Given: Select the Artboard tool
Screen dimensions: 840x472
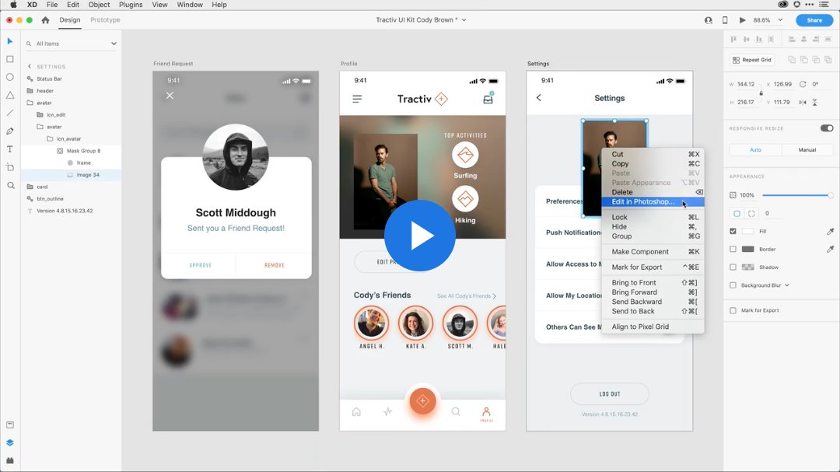Looking at the screenshot, I should pyautogui.click(x=9, y=167).
